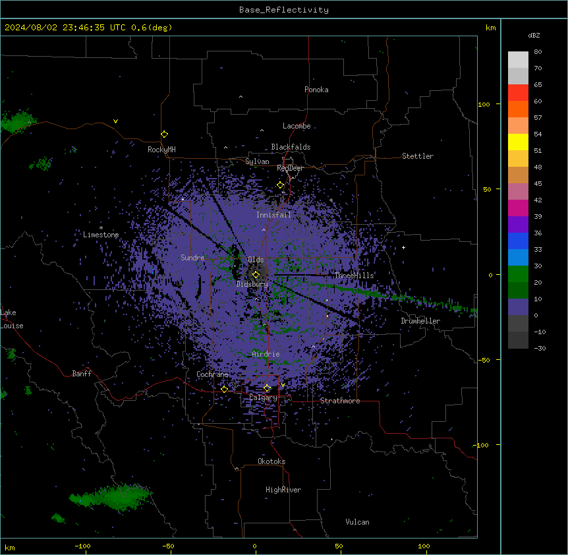Screen dimensions: 568x555
Task: Click the Ponoka town label
Action: click(316, 90)
